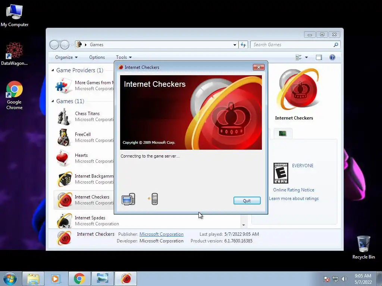
Task: Expand the address bar history dropdown
Action: (235, 45)
